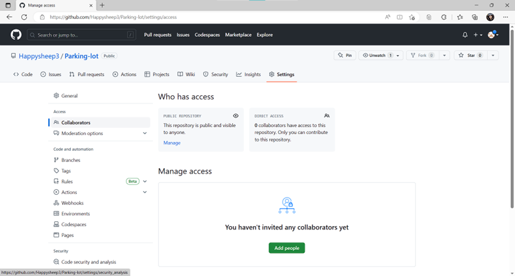Switch to the Wiki tab
Screen dimensions: 515x276
[186, 74]
